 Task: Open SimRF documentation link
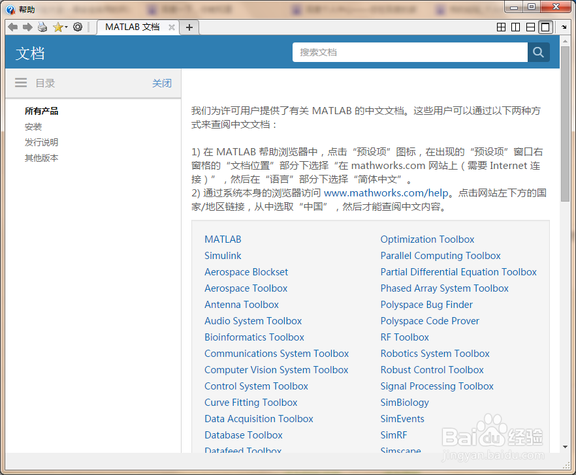pos(394,435)
